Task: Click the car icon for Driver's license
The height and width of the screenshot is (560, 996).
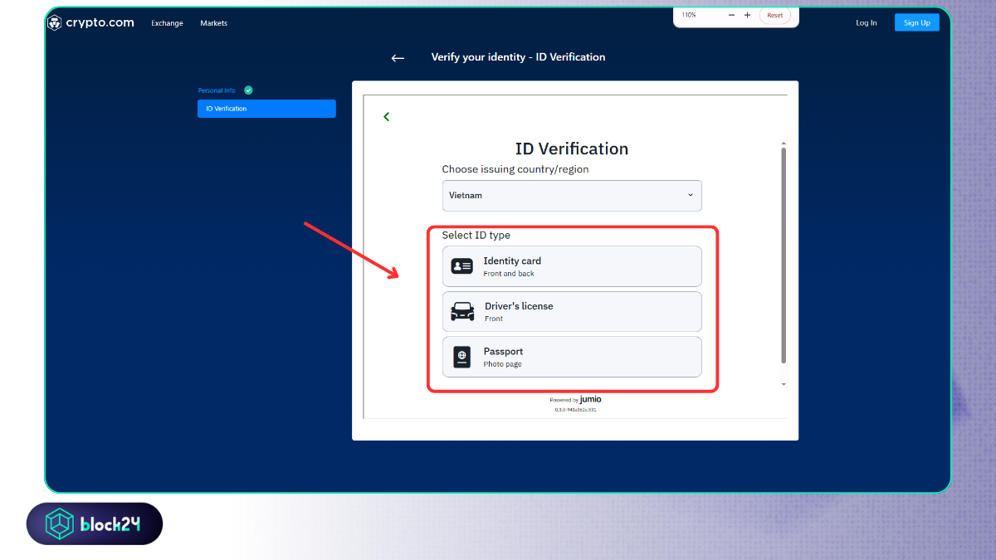Action: [462, 312]
